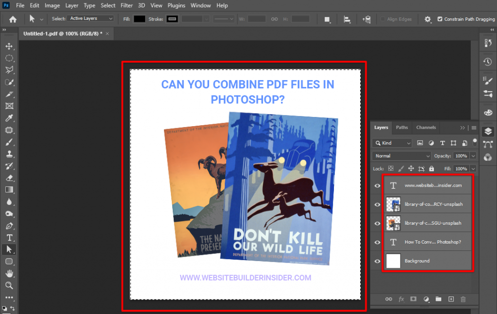The image size is (497, 314).
Task: Create a new fill or adjustment layer
Action: (x=426, y=299)
